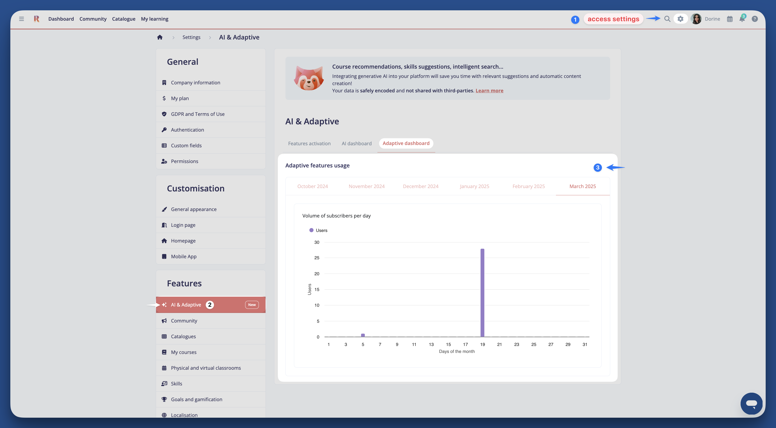Select the Features activation tab
776x428 pixels.
coord(309,143)
